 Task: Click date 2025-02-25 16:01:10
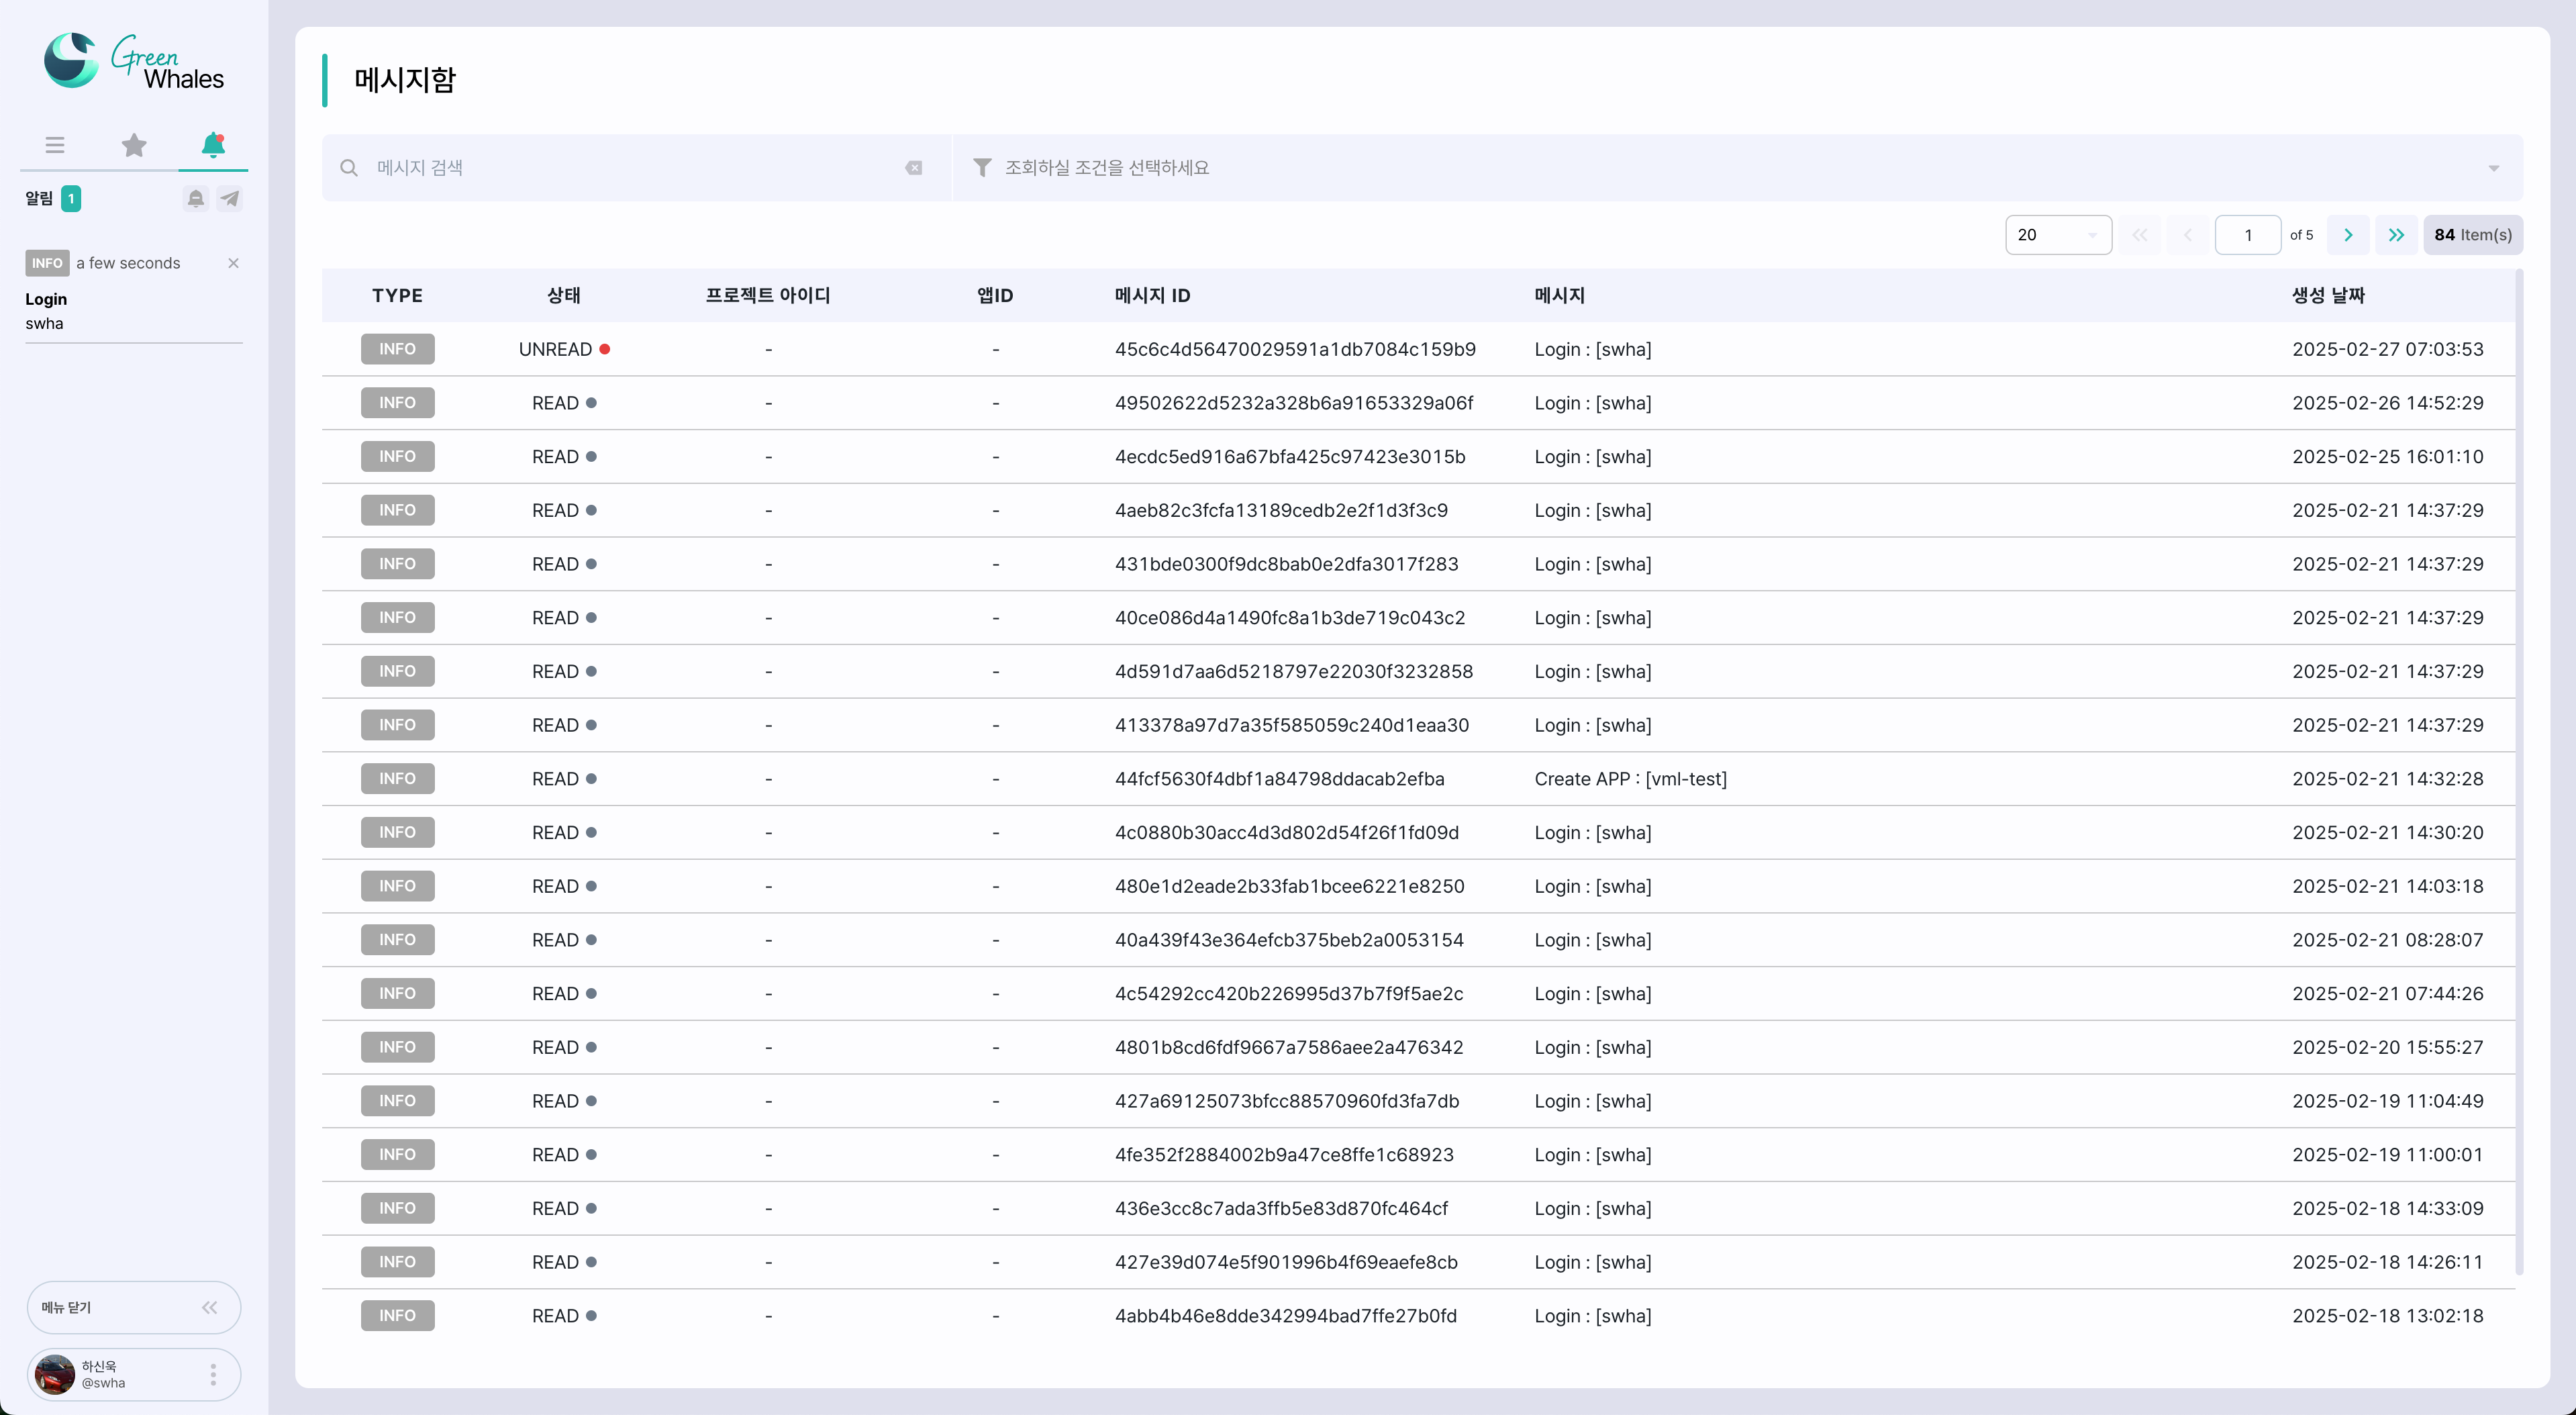(x=2387, y=457)
